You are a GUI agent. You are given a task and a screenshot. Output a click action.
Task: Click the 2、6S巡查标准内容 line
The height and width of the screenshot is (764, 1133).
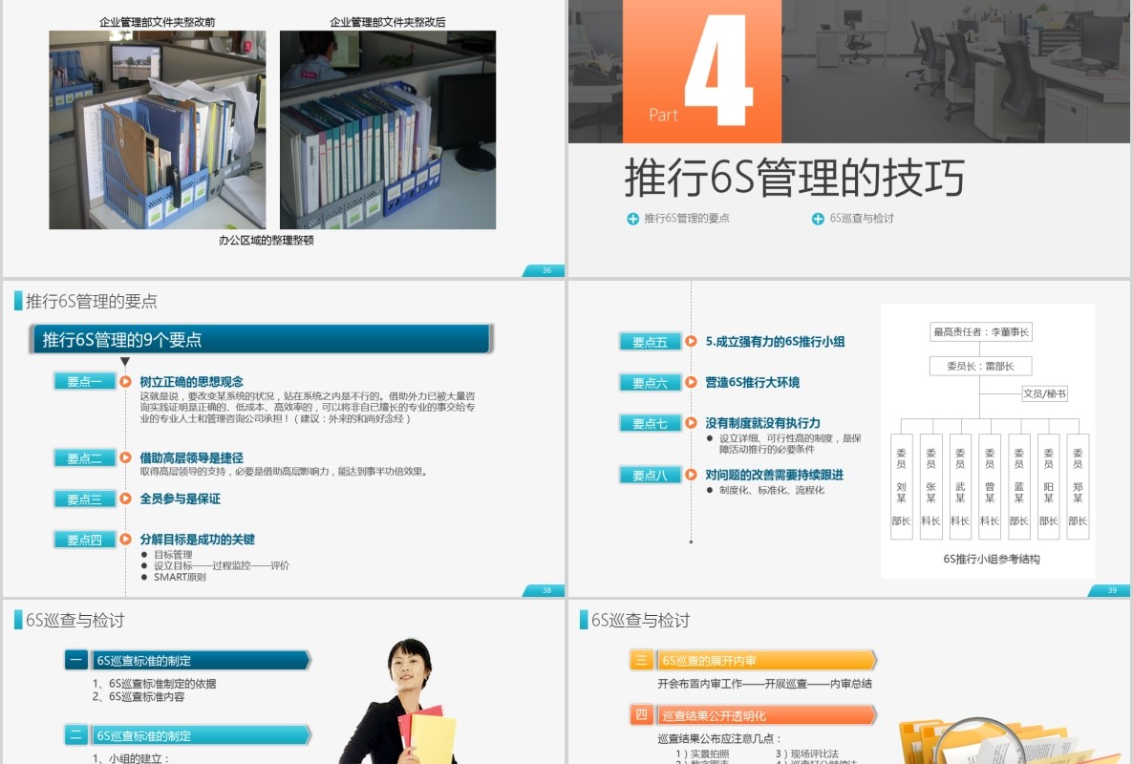pos(138,697)
